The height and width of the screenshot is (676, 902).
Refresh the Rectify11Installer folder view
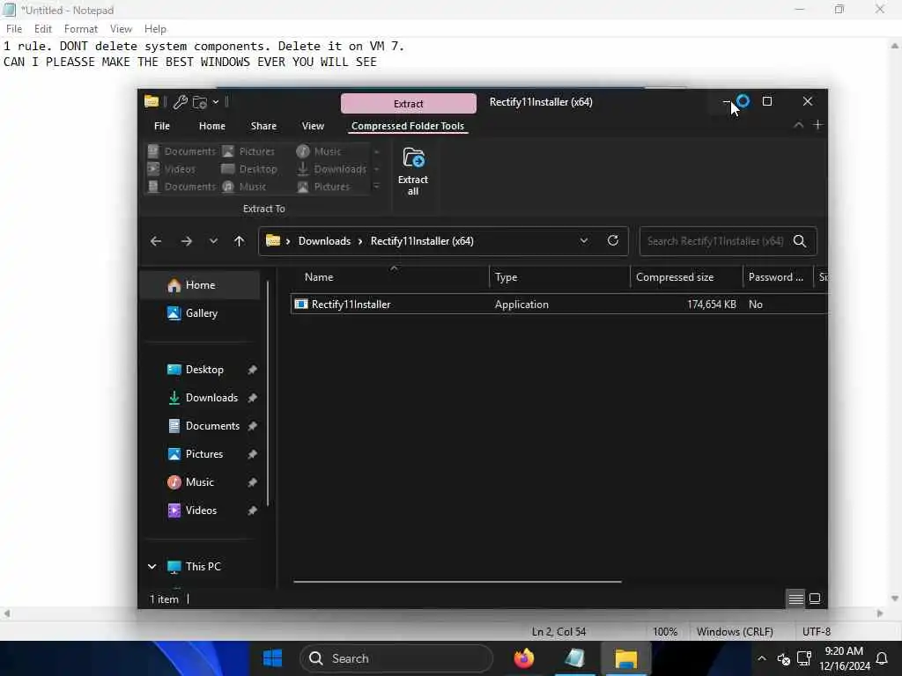tap(613, 241)
